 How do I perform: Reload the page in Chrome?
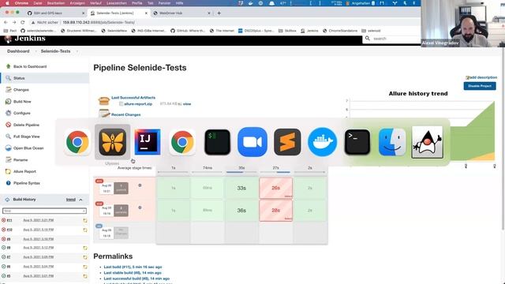pyautogui.click(x=23, y=22)
